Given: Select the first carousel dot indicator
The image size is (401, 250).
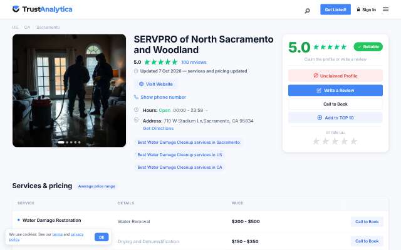Looking at the screenshot, I should (x=61, y=142).
